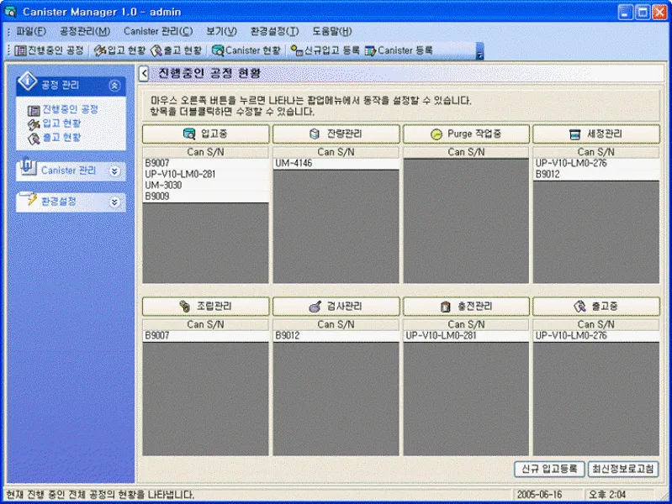This screenshot has height=504, width=672.
Task: Click the Purge 작업중 header button
Action: pyautogui.click(x=466, y=134)
